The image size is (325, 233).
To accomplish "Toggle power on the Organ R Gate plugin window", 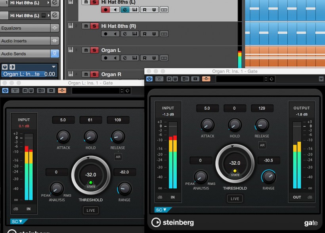I will pyautogui.click(x=149, y=79).
